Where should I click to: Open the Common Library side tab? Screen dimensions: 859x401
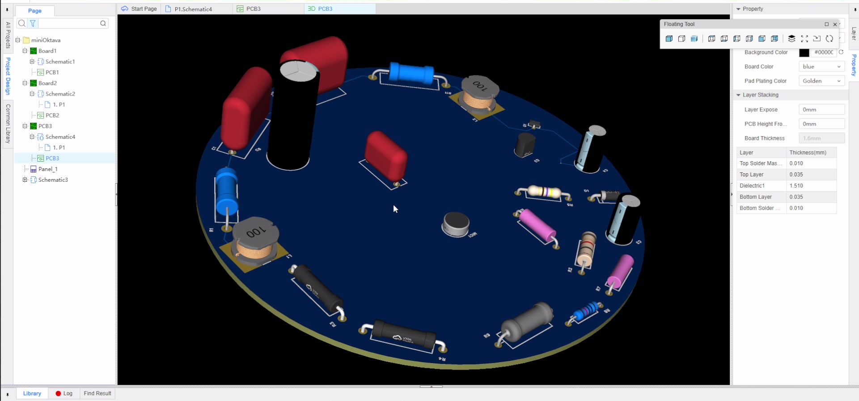click(x=8, y=124)
